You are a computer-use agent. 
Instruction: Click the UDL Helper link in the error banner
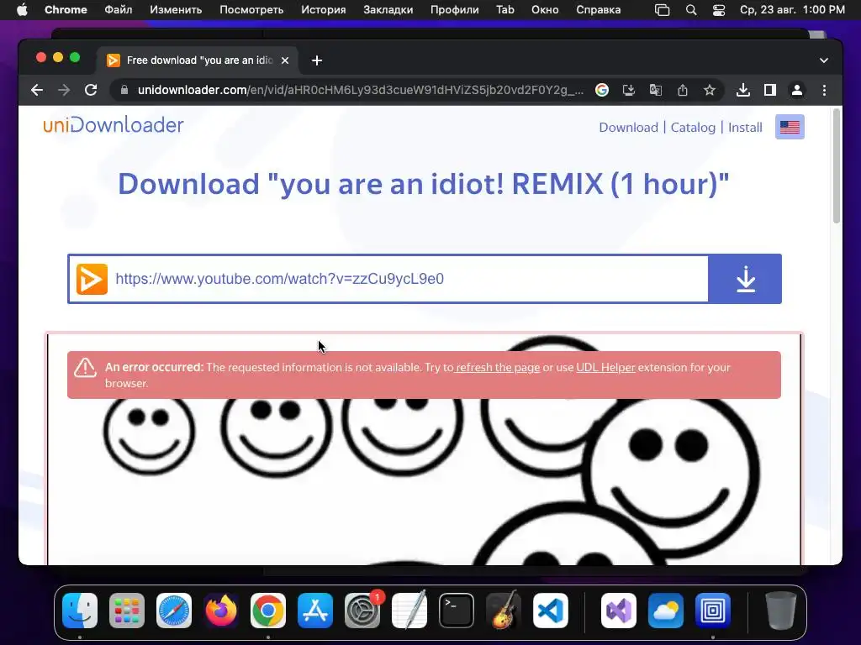605,368
